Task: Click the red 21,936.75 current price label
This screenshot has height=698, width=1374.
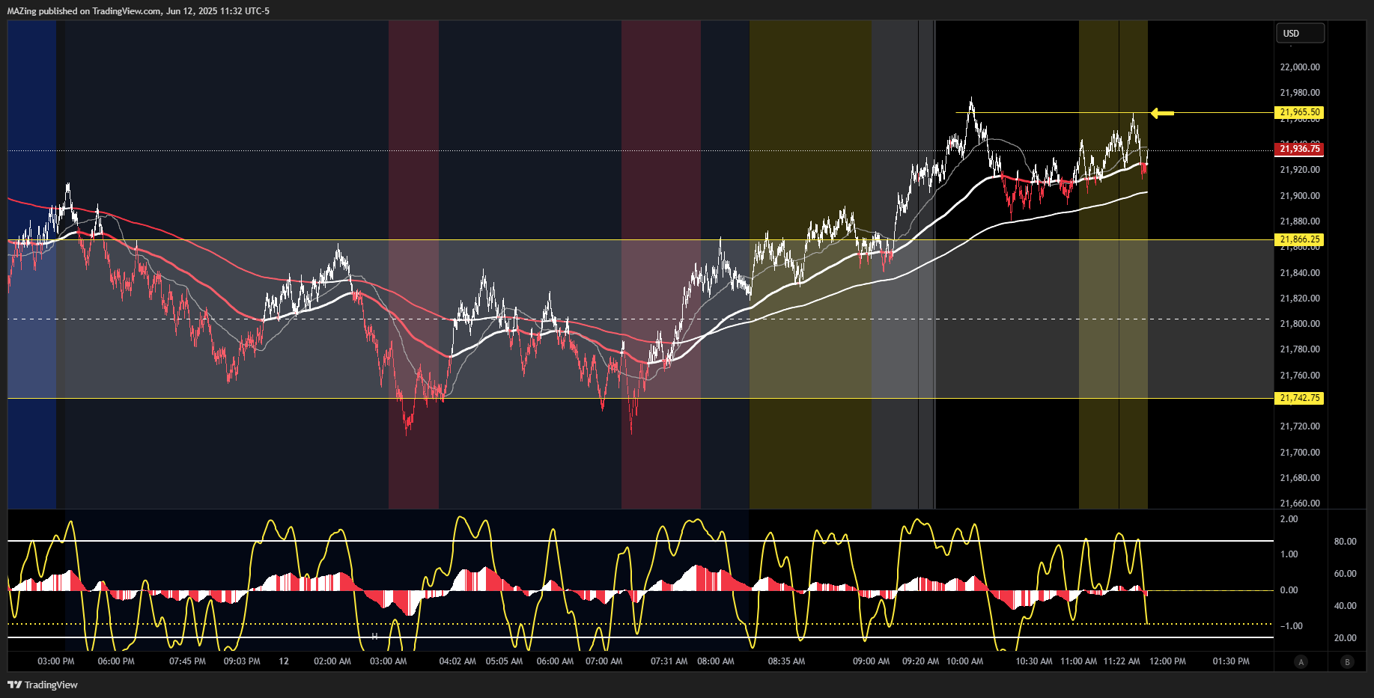Action: [x=1299, y=149]
